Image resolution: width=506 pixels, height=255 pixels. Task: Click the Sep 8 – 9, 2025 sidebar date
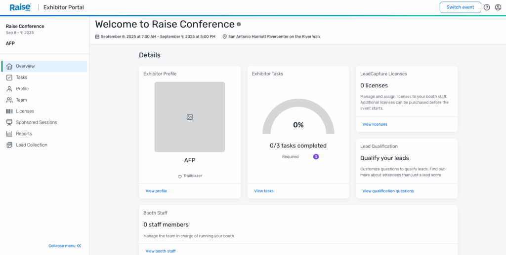pyautogui.click(x=20, y=33)
